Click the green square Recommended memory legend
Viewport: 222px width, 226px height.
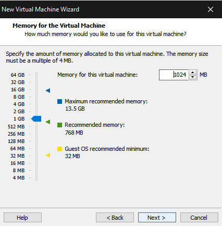[x=59, y=125]
